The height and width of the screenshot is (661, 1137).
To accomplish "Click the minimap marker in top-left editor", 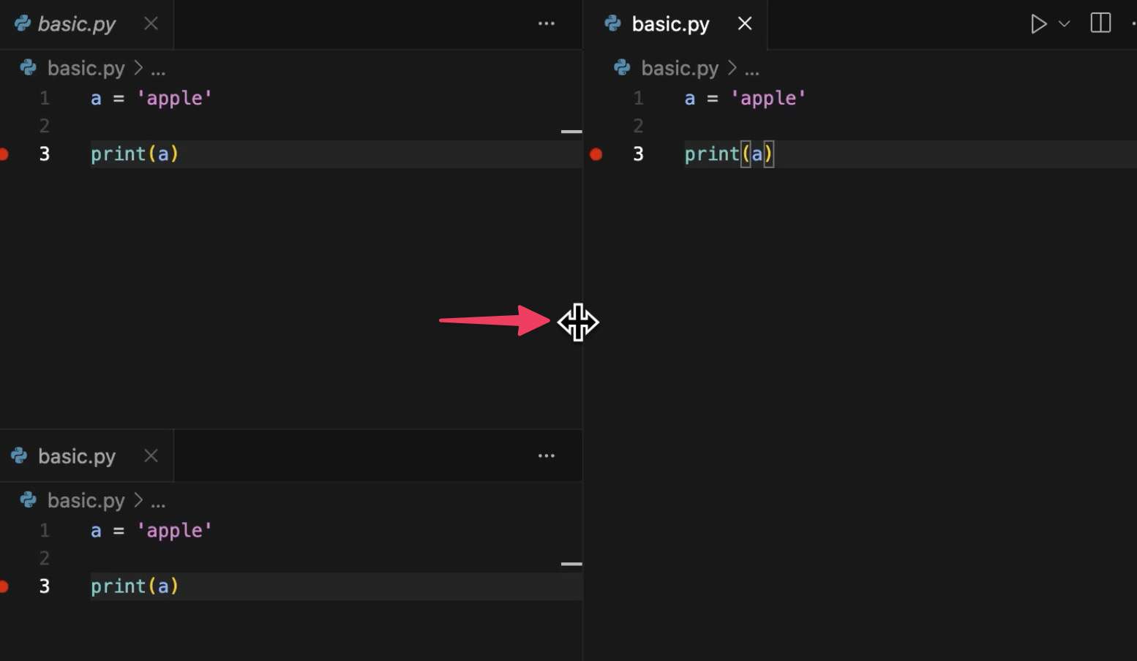I will (571, 132).
